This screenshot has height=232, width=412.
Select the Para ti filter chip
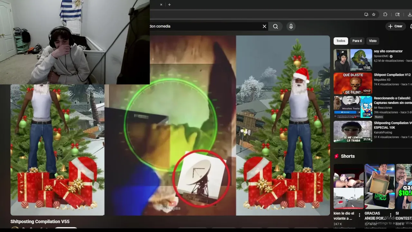(357, 41)
